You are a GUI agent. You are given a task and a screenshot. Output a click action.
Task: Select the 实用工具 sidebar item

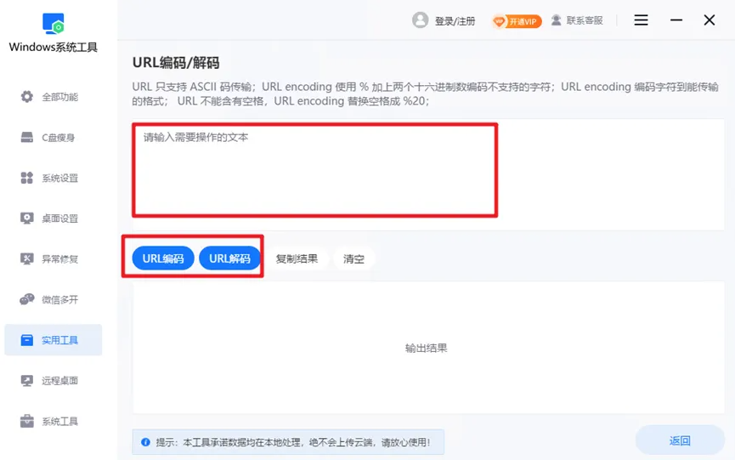click(53, 340)
